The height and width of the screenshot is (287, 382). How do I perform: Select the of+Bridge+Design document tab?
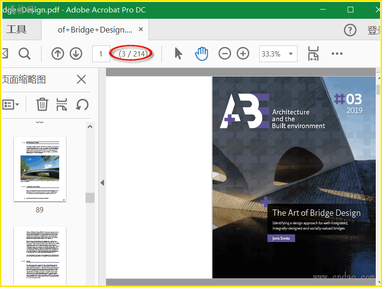coord(95,30)
